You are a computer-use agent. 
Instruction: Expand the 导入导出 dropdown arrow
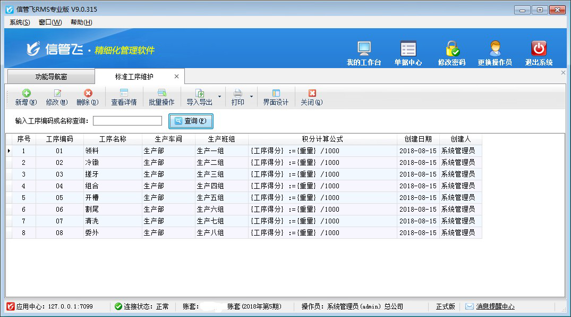(x=219, y=97)
